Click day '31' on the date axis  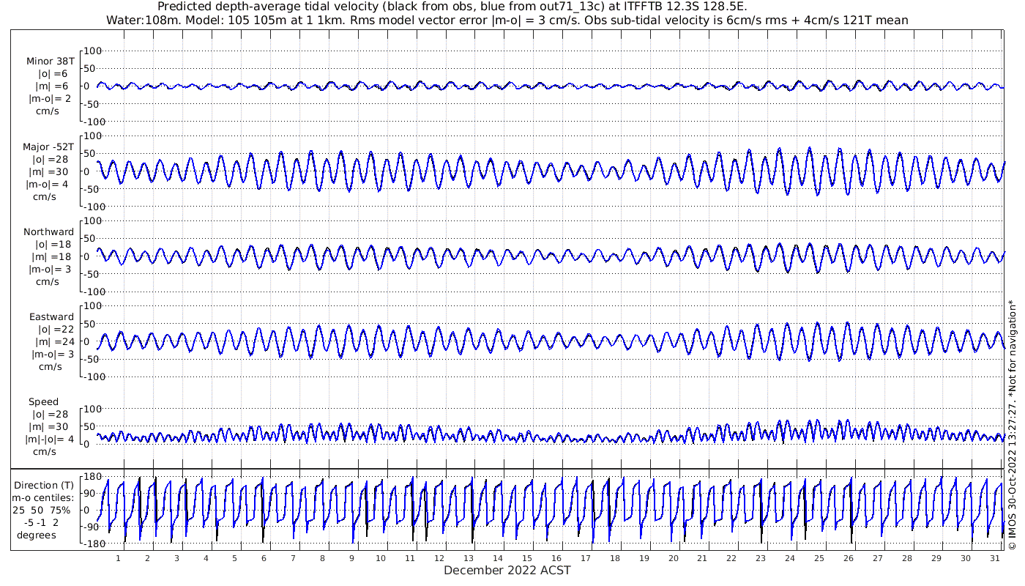click(x=994, y=557)
